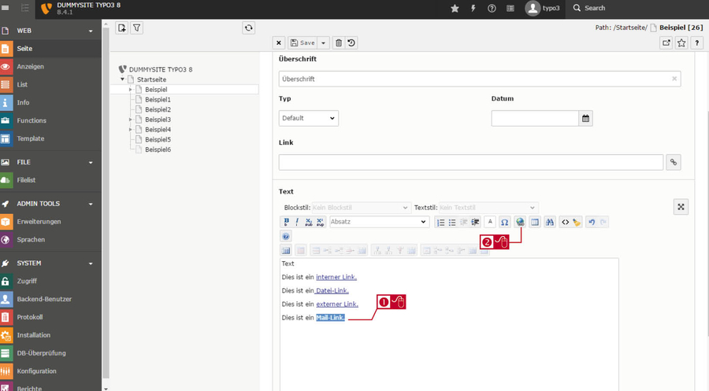Insert special character with Omega icon
Screen dimensions: 709x391
click(505, 222)
